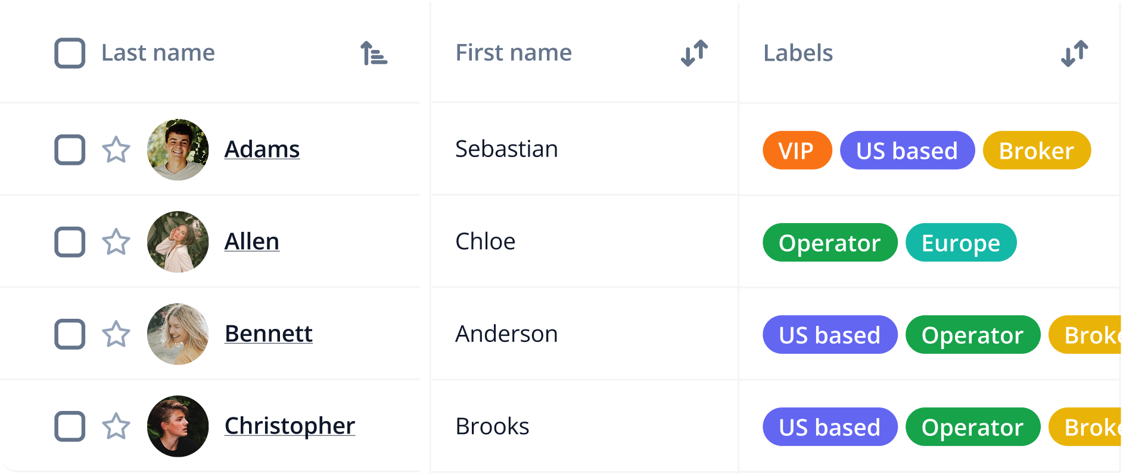This screenshot has height=474, width=1123.
Task: Select the Bennett row checkbox
Action: point(70,334)
